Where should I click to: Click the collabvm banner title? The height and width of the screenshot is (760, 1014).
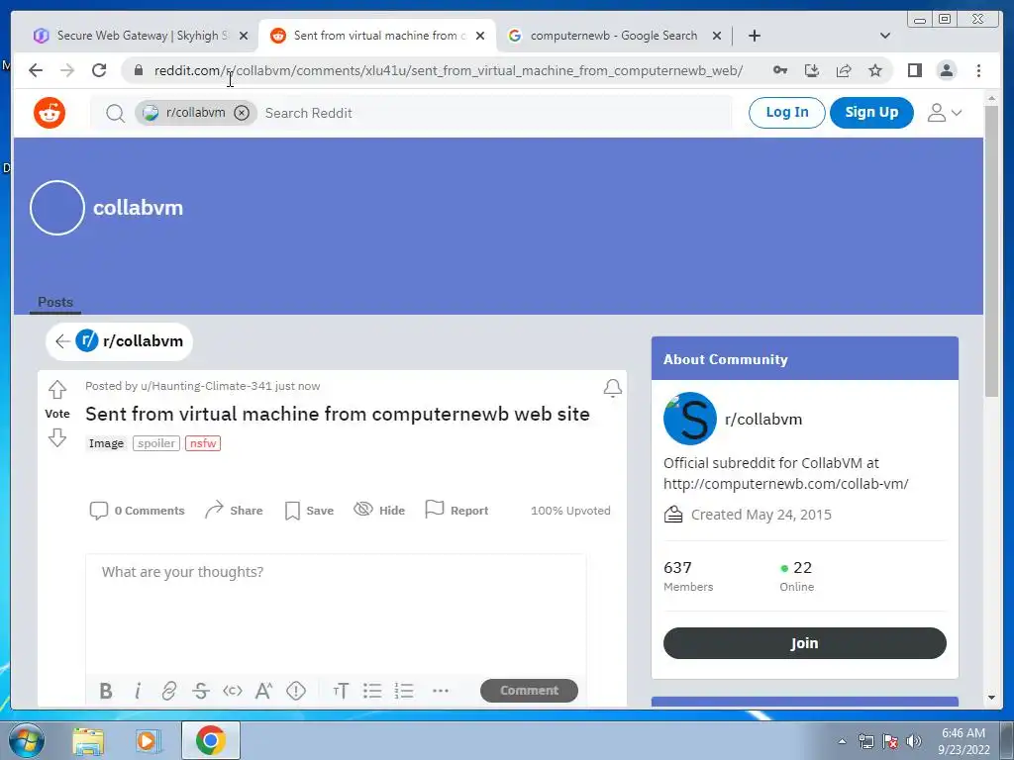tap(138, 208)
